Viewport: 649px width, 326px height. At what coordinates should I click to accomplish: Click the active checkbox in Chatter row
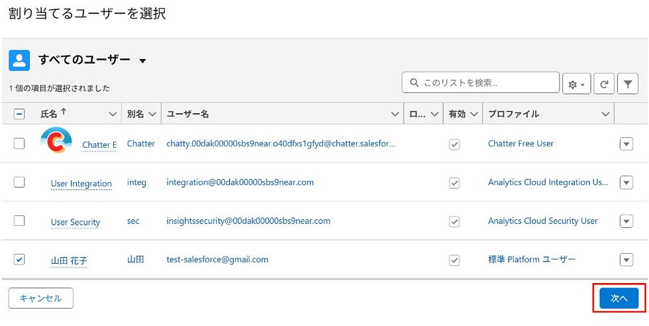coord(454,144)
